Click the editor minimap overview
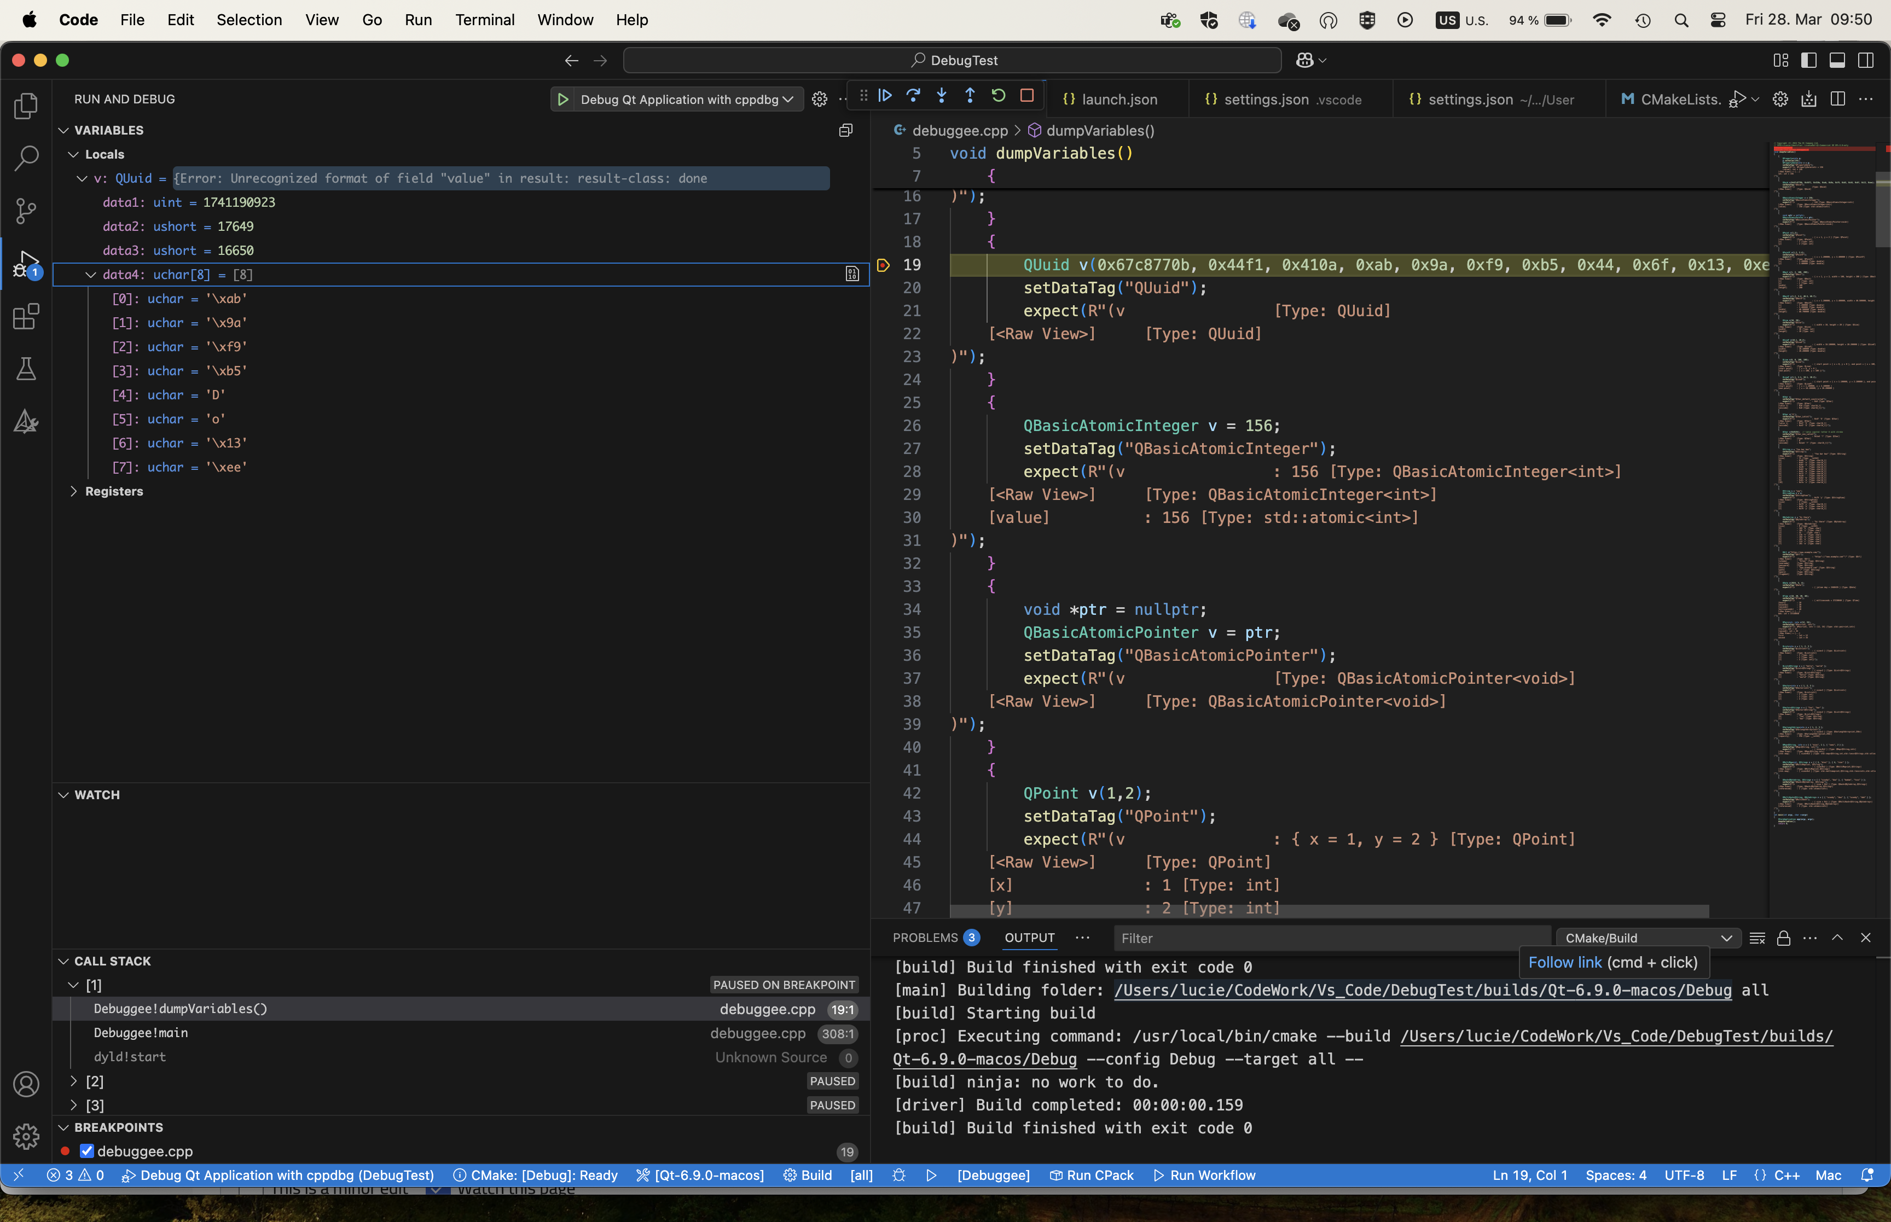1891x1222 pixels. pos(1823,484)
